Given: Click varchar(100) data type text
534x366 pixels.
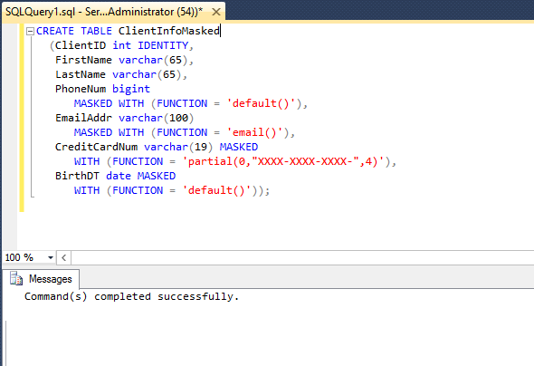Looking at the screenshot, I should click(x=157, y=118).
